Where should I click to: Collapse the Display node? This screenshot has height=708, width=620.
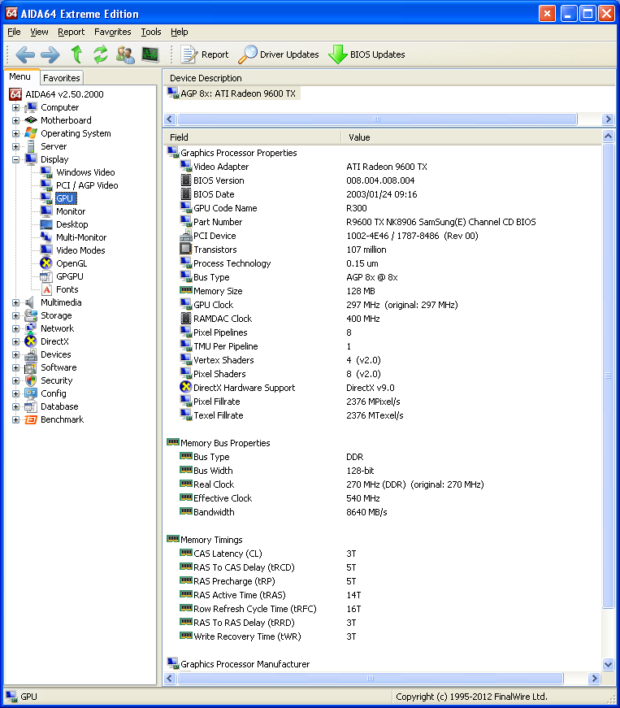coord(15,159)
